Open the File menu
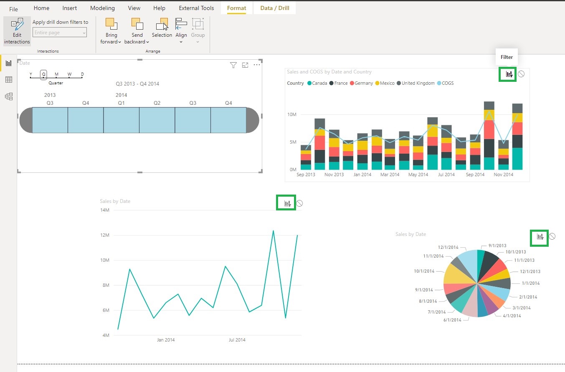Viewport: 565px width, 372px height. coord(14,9)
